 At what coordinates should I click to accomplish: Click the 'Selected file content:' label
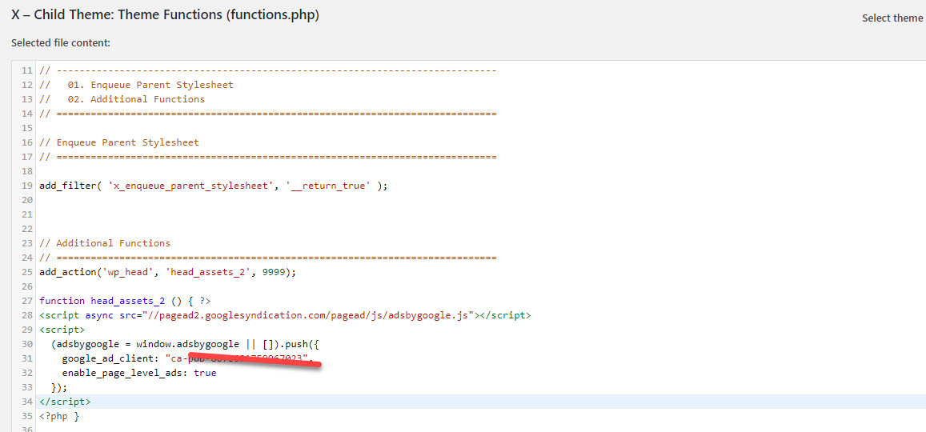tap(61, 42)
